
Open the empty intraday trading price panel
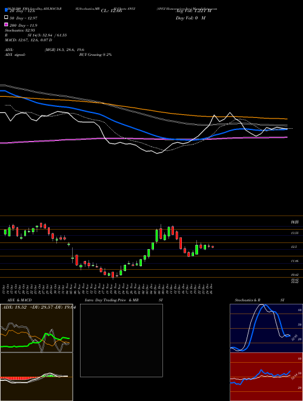121,340
